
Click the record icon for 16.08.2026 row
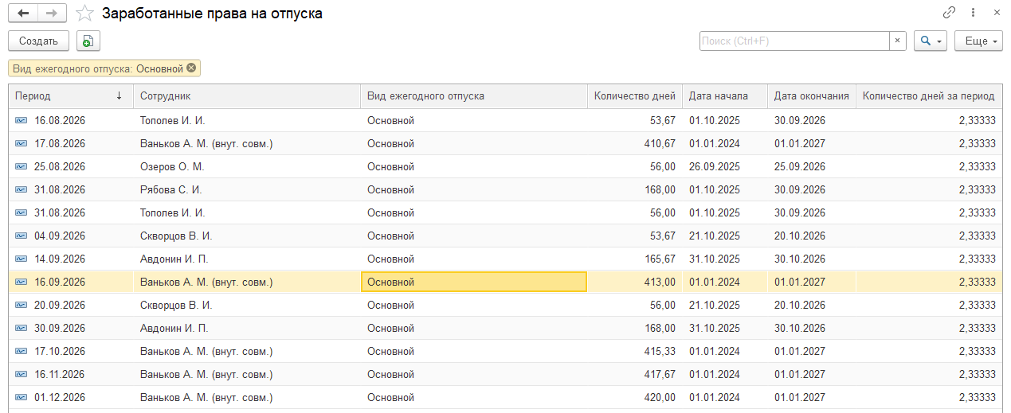[x=21, y=121]
